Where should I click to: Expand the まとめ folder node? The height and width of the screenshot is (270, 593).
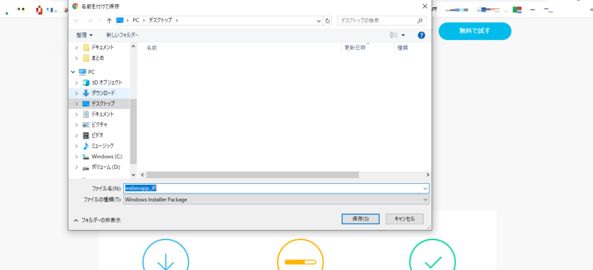click(77, 58)
